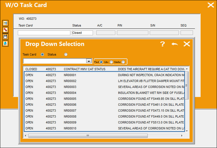The image size is (217, 148).
Task: Click the list's scroll down arrow
Action: pyautogui.click(x=187, y=131)
